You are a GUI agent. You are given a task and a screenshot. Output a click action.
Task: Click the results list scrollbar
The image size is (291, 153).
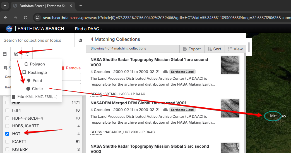[x=245, y=103]
